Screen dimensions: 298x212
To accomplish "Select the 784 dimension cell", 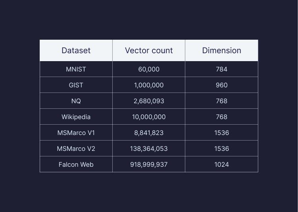I will pyautogui.click(x=221, y=69).
